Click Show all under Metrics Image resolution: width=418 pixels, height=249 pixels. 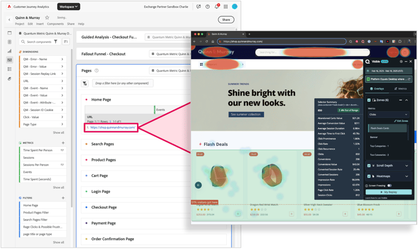59,188
